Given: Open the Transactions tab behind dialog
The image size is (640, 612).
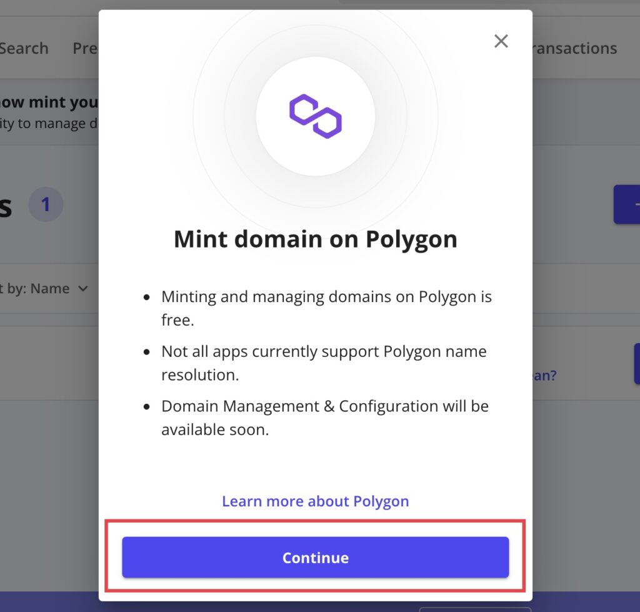Looking at the screenshot, I should tap(575, 48).
